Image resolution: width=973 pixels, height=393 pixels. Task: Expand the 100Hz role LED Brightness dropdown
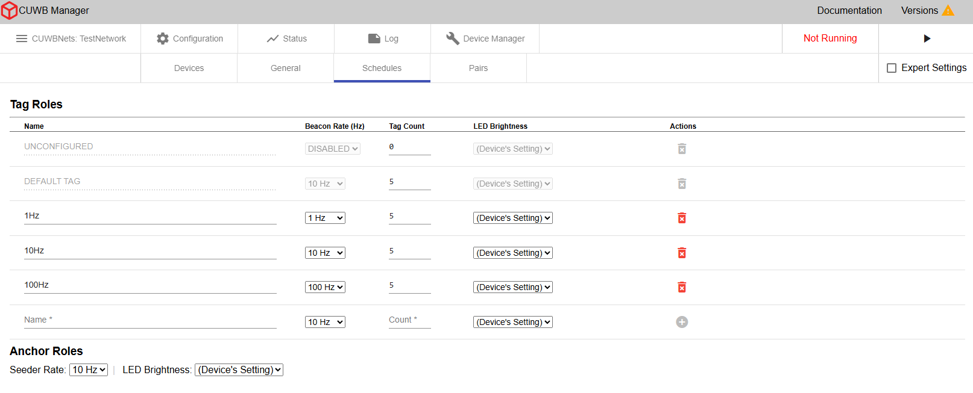[513, 288]
